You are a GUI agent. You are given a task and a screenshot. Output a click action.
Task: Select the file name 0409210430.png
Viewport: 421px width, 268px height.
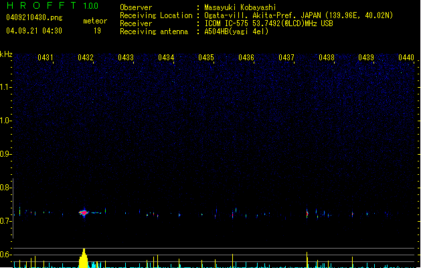coord(34,18)
